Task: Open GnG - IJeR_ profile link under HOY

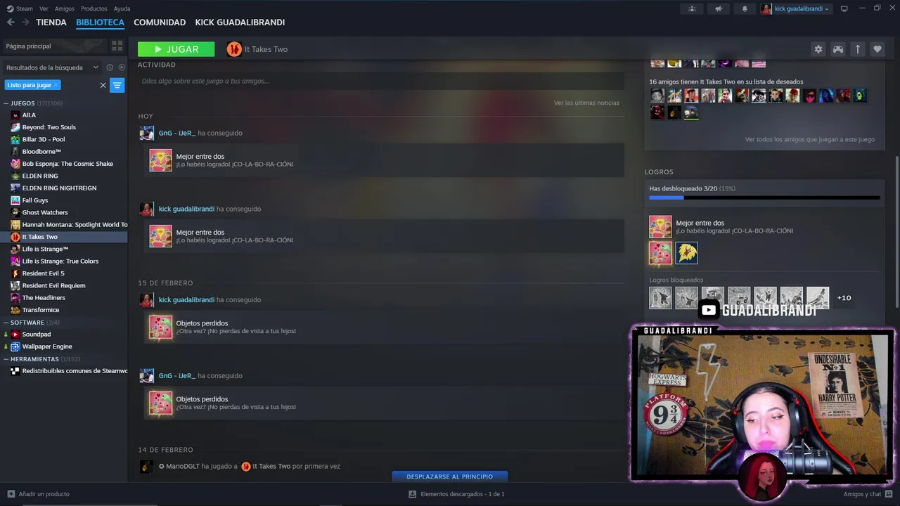Action: (176, 133)
